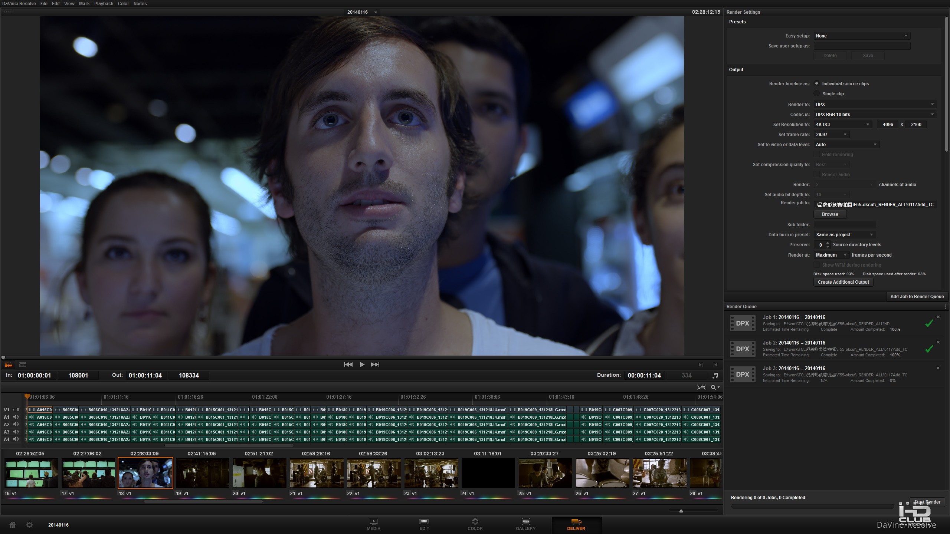Select clip 21 thumbnail in strip
This screenshot has height=534, width=950.
pos(317,473)
